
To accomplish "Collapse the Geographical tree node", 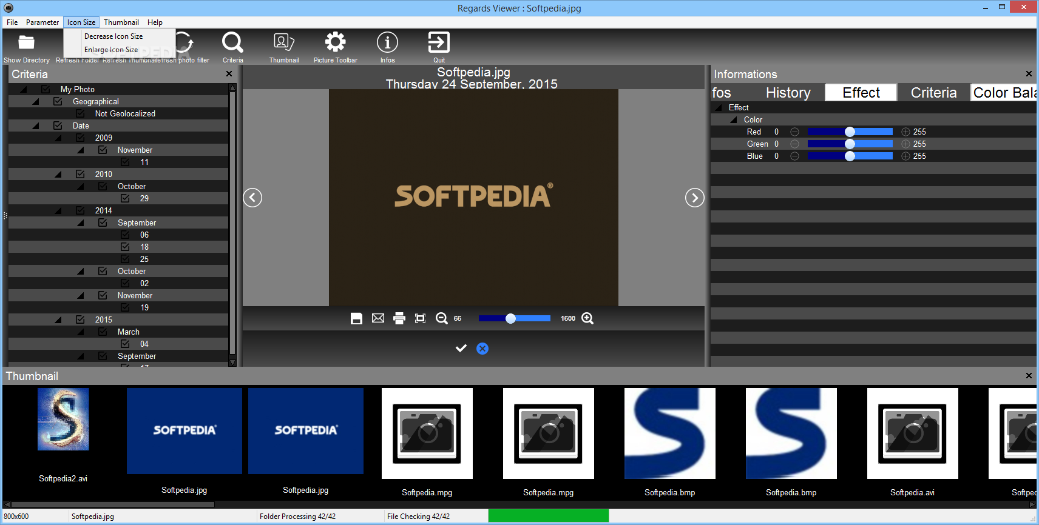I will (36, 102).
